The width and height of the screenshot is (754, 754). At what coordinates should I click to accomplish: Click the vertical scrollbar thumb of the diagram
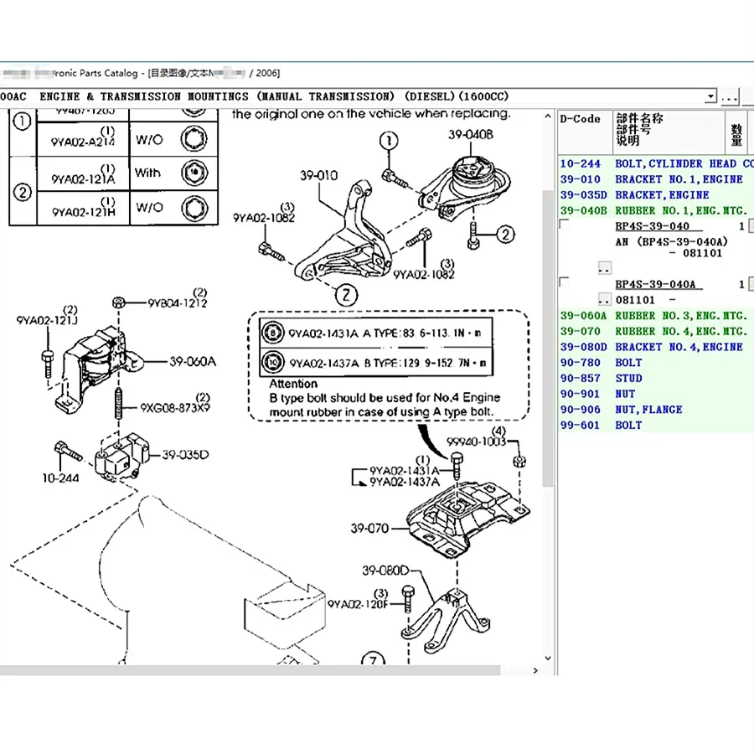coord(548,338)
